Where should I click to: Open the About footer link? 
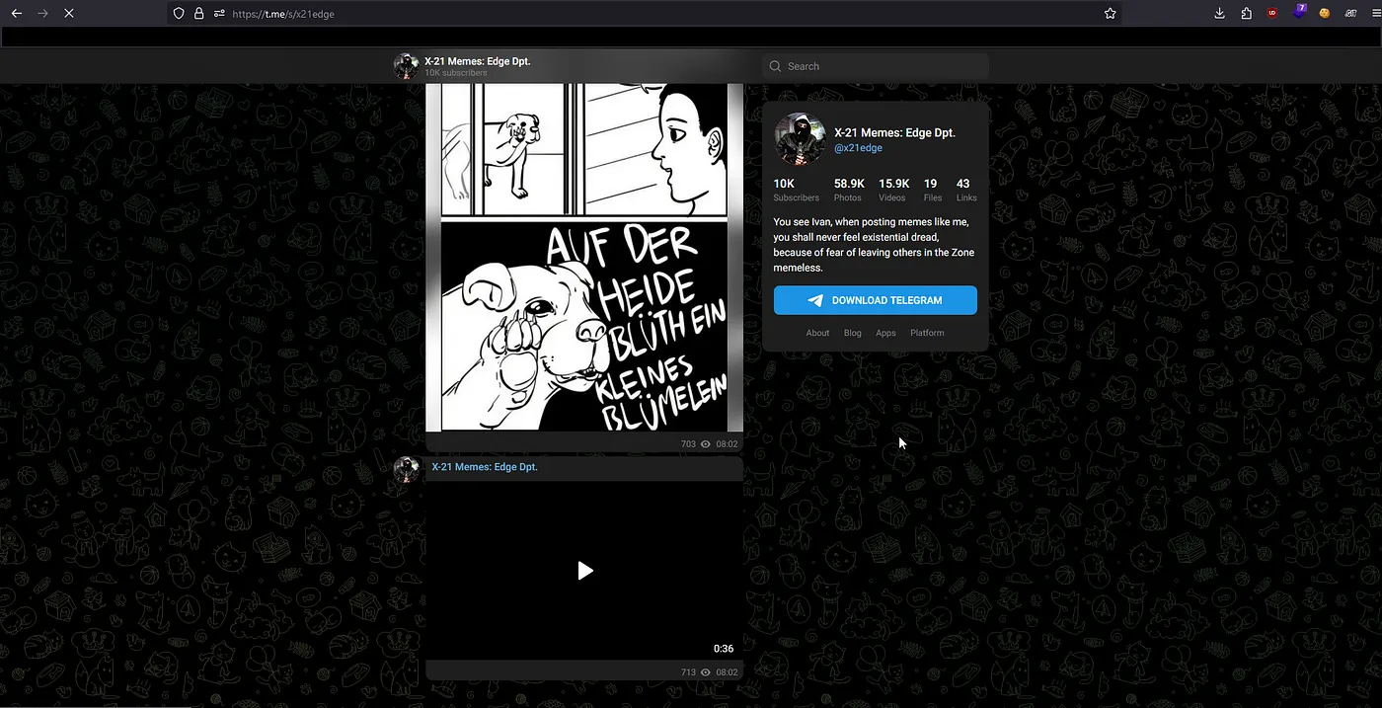(817, 333)
